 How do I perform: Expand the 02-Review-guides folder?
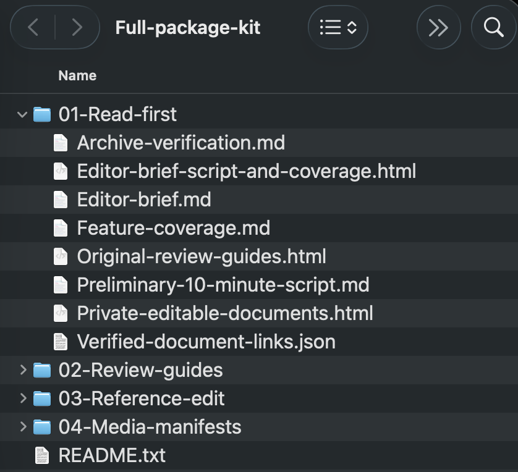click(x=23, y=370)
